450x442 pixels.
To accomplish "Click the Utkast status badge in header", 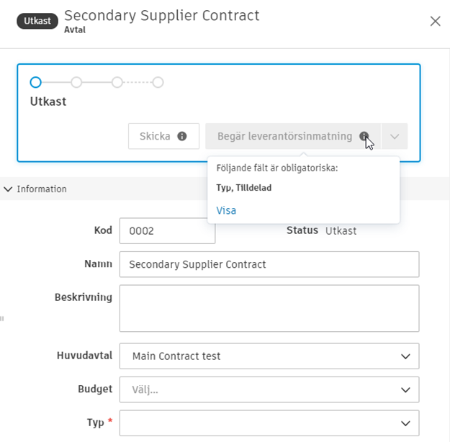I will click(37, 21).
